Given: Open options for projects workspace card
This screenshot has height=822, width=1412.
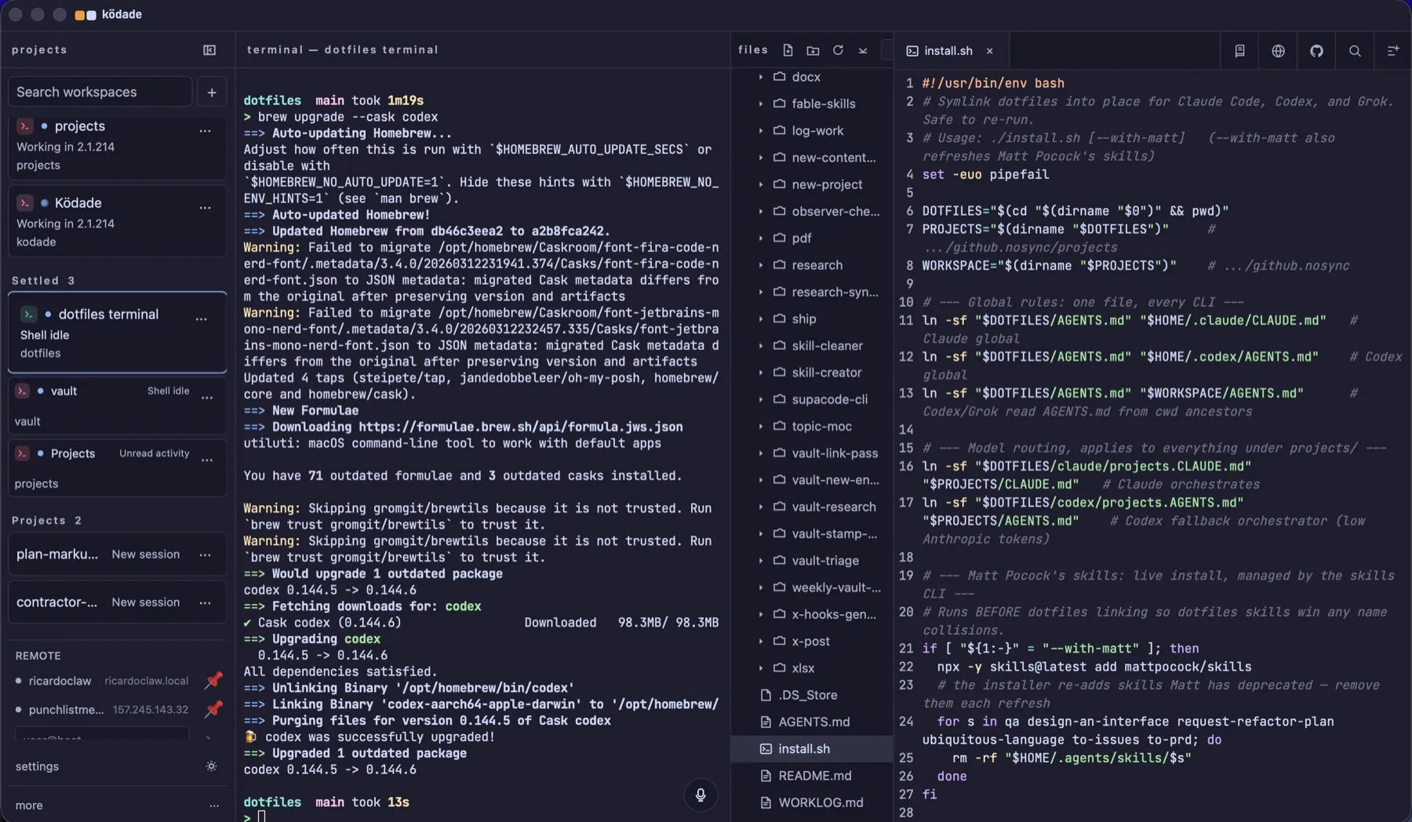Looking at the screenshot, I should click(205, 131).
